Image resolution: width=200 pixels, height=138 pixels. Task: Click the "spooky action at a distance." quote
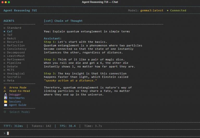pos(70,81)
